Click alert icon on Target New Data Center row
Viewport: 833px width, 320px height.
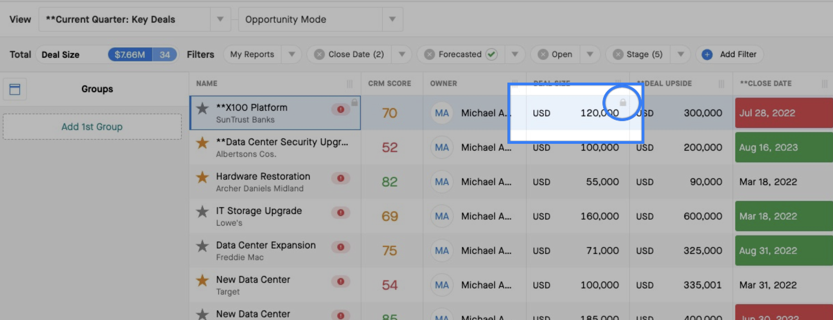341,281
